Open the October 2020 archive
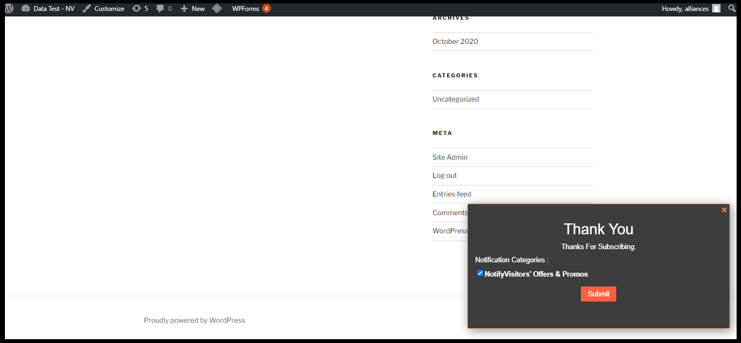The height and width of the screenshot is (343, 741). click(455, 42)
